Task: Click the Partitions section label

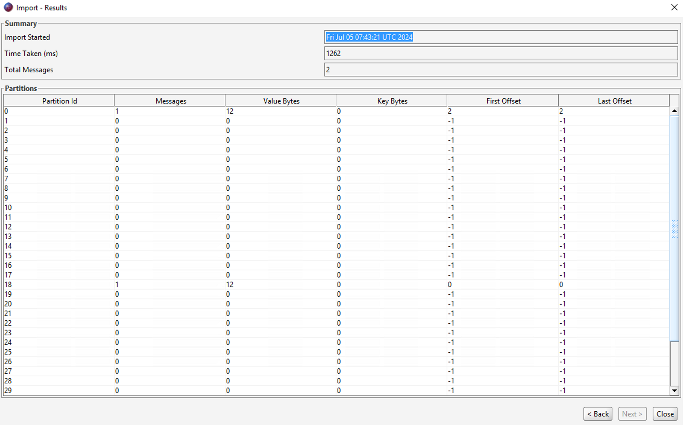Action: tap(21, 88)
